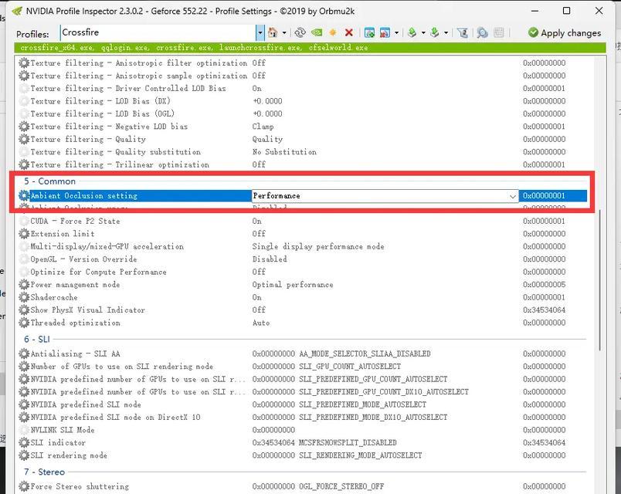The height and width of the screenshot is (494, 621).
Task: Click hex value 0x00000001 in Ambient Occlusion setting row
Action: click(544, 195)
